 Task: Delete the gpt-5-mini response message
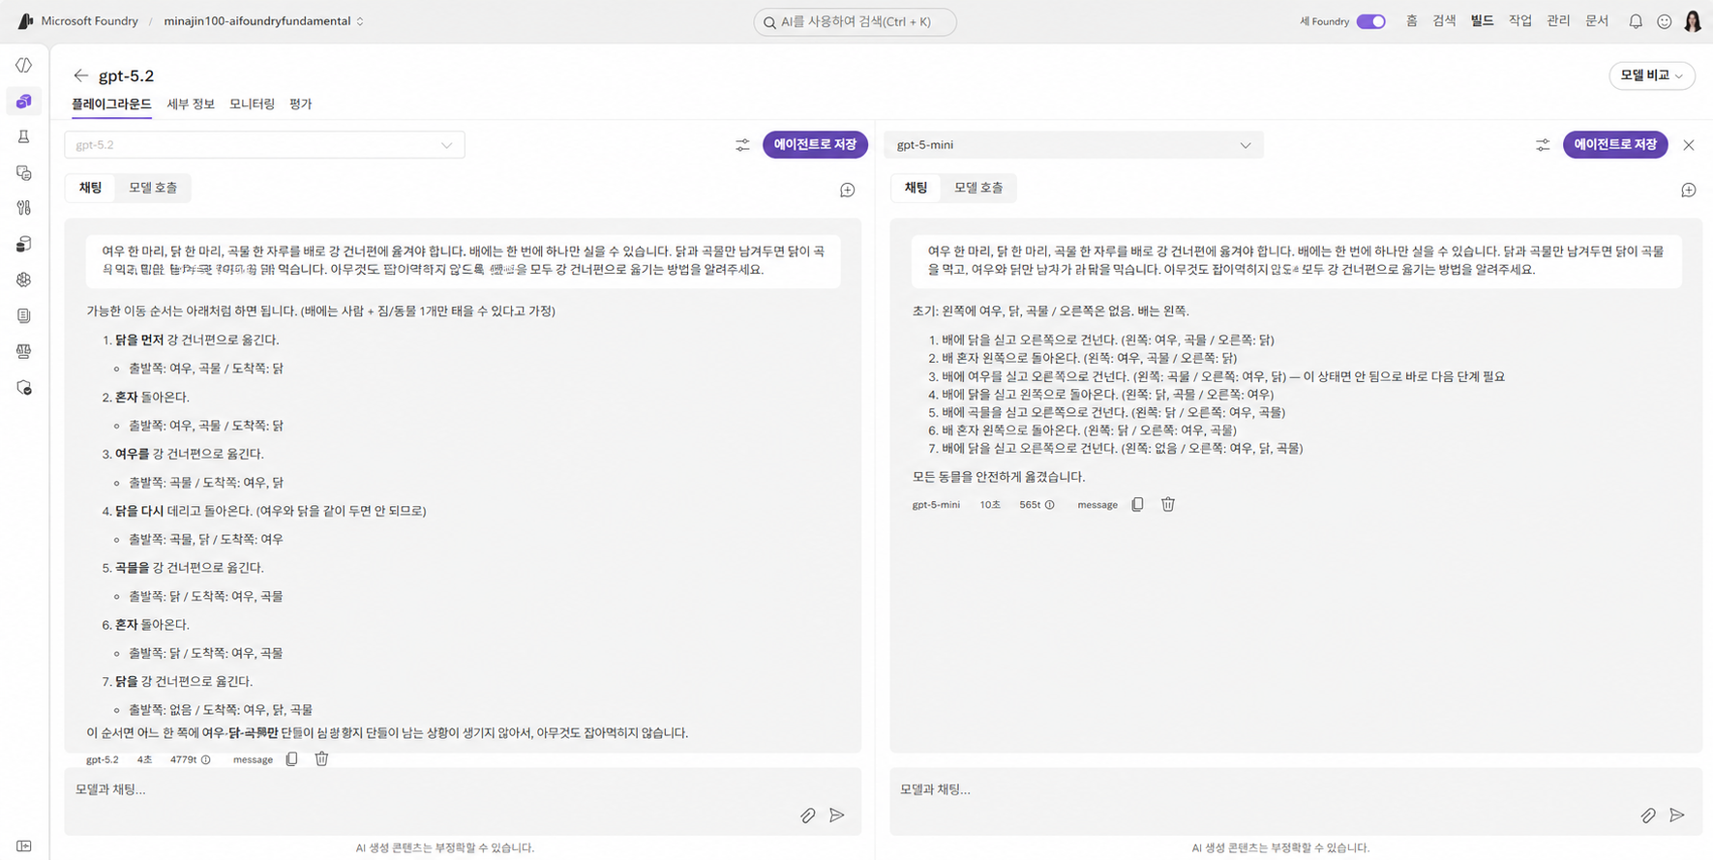pos(1168,504)
